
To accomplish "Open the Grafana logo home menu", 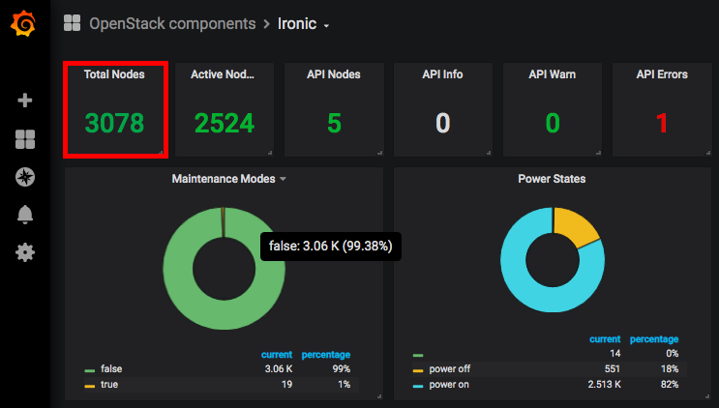I will click(23, 24).
